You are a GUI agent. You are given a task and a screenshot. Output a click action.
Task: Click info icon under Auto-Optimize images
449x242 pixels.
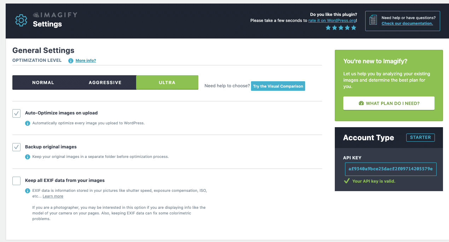pos(27,123)
